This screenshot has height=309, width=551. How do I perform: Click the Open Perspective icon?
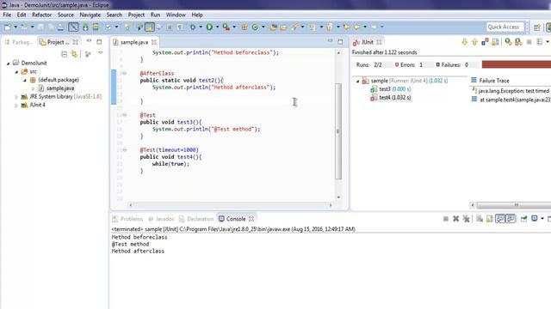[536, 27]
